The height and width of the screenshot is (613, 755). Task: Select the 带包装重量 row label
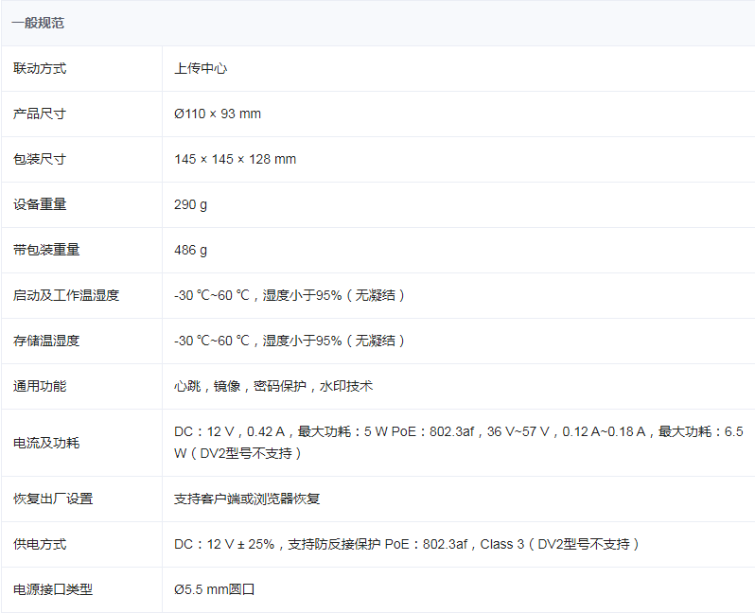pyautogui.click(x=46, y=250)
